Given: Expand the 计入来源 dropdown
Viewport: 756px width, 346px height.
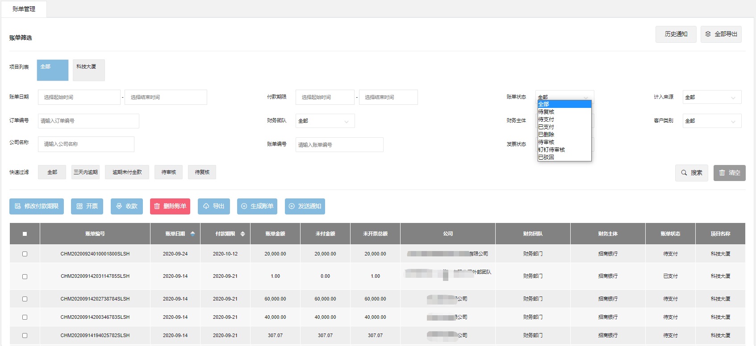Looking at the screenshot, I should tap(711, 97).
